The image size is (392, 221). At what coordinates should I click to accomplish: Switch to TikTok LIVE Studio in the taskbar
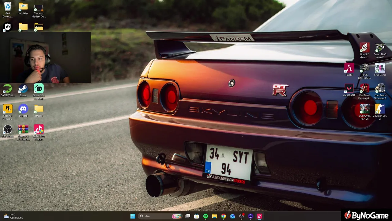point(259,216)
